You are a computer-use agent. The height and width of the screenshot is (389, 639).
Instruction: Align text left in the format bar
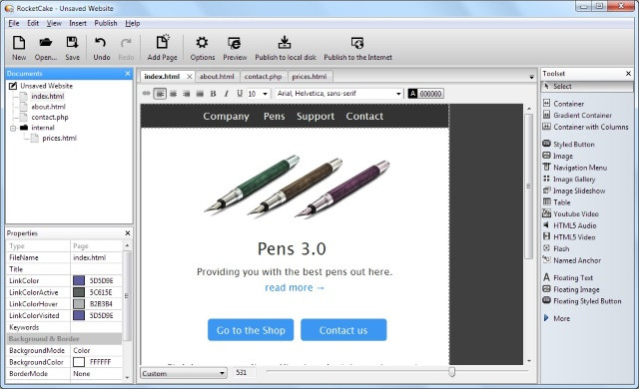(160, 94)
